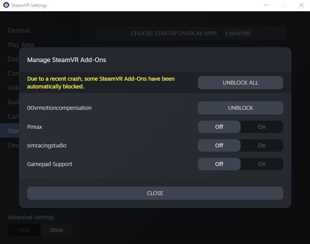Click the SteamVR logo icon in title bar

(x=6, y=5)
